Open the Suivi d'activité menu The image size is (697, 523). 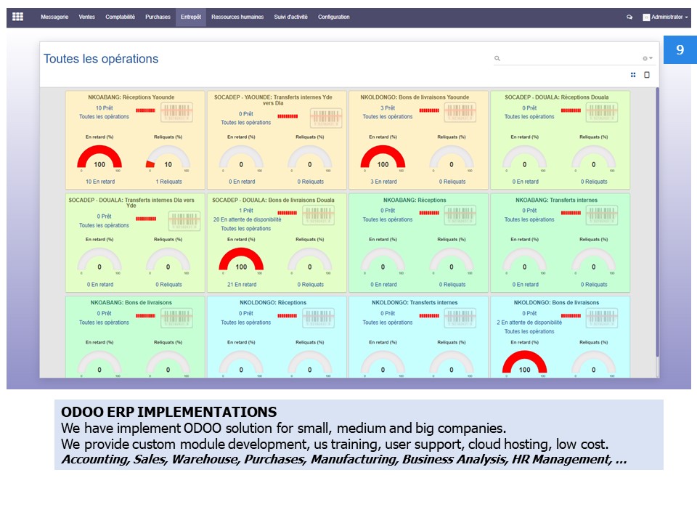pyautogui.click(x=290, y=17)
